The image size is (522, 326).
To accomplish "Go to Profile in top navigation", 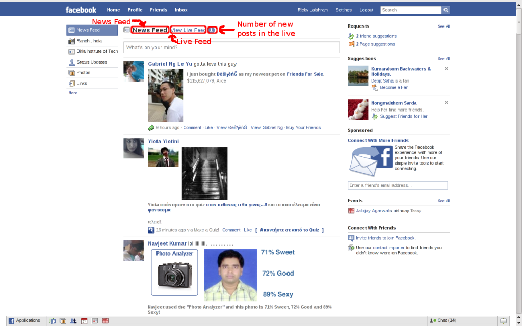I will coord(135,10).
